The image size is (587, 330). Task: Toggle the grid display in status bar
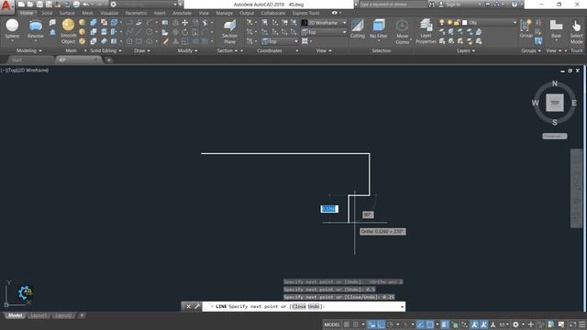pyautogui.click(x=347, y=324)
